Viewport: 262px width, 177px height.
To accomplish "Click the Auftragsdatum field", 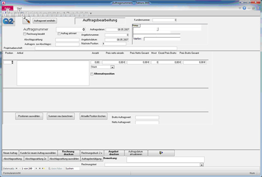I will [117, 30].
